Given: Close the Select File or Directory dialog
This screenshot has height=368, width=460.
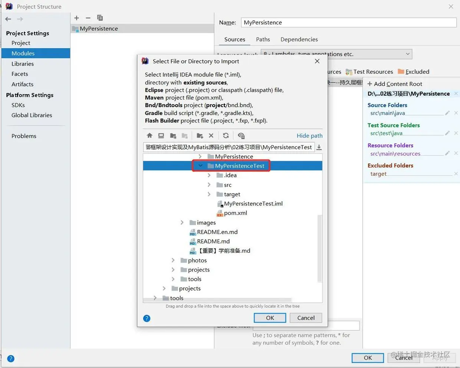Looking at the screenshot, I should click(x=317, y=61).
